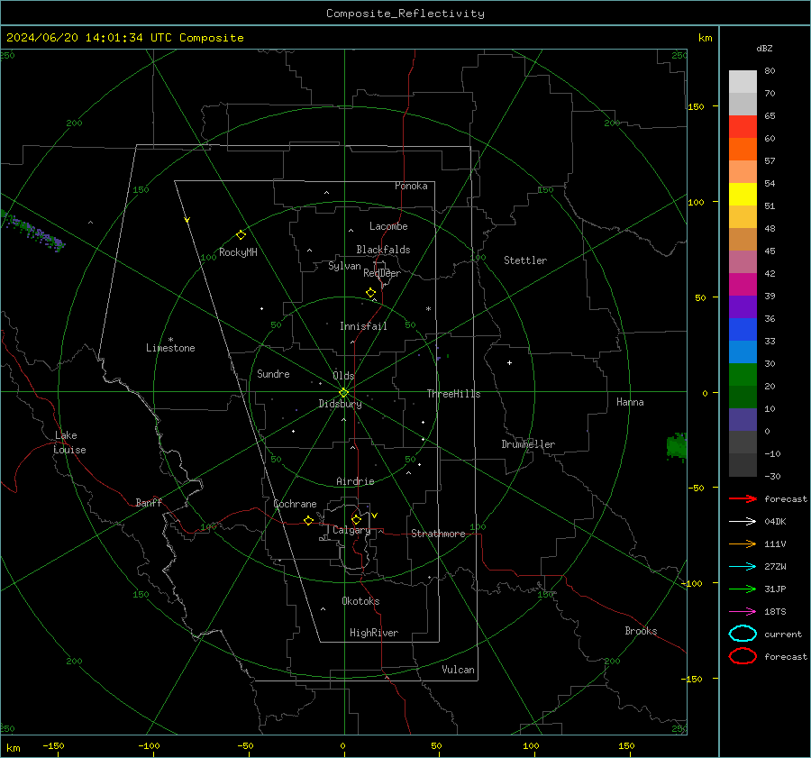Click the Blackfalds label

383,250
